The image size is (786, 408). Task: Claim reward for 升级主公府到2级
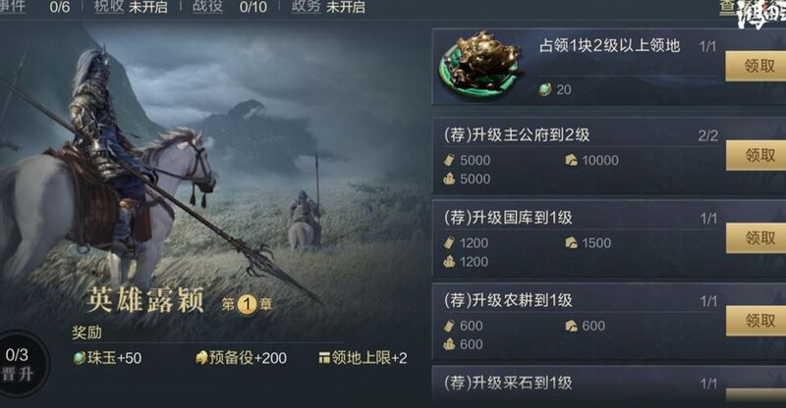click(756, 155)
